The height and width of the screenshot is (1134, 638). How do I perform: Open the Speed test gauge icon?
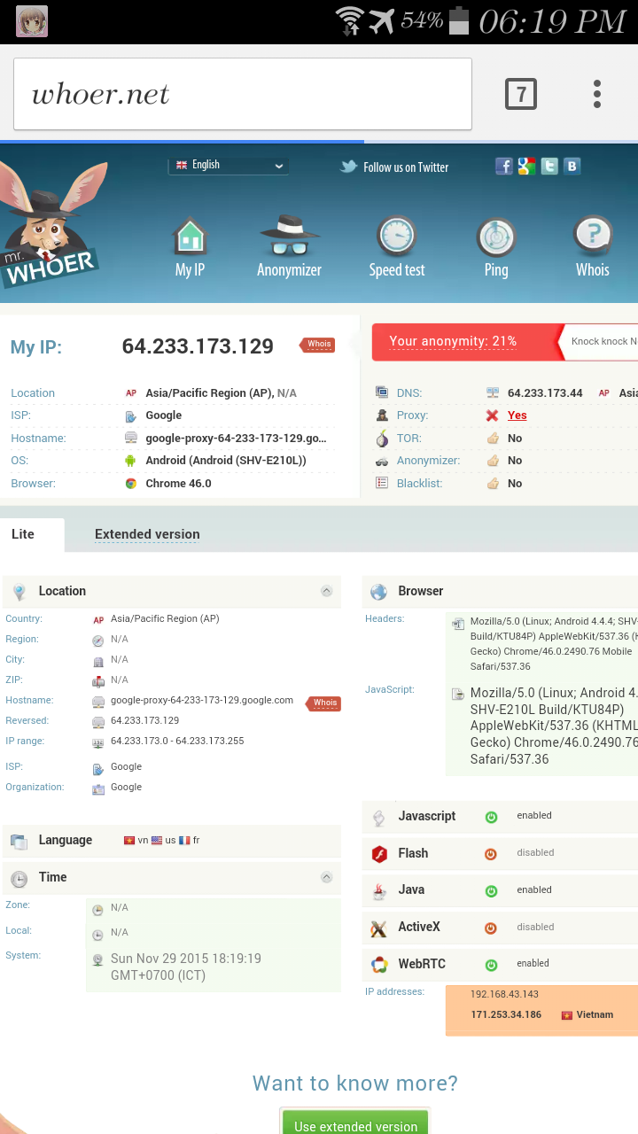pyautogui.click(x=397, y=237)
